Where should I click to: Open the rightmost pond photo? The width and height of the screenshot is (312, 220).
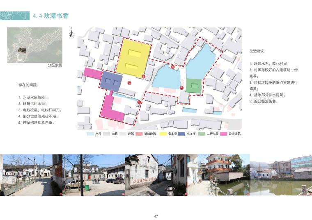pyautogui.click(x=280, y=175)
